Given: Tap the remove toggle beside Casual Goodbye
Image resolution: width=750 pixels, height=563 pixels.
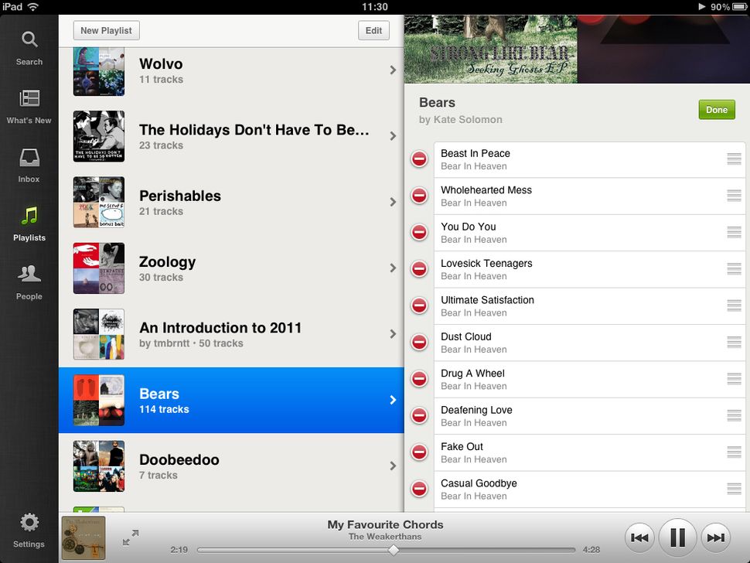Looking at the screenshot, I should point(419,489).
